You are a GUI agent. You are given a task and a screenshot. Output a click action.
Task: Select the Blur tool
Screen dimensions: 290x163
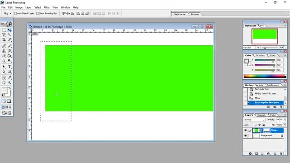(x=4, y=61)
